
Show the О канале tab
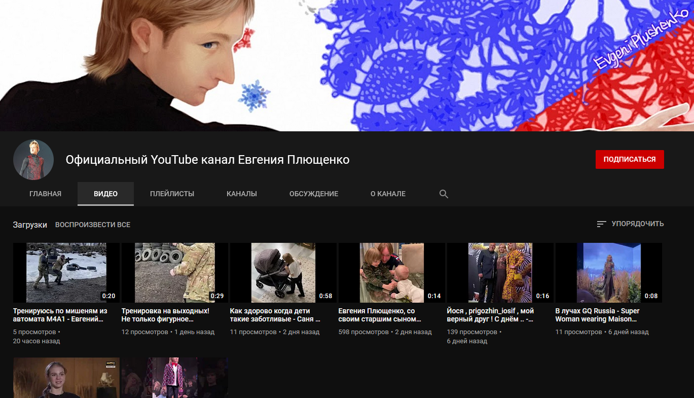click(388, 194)
